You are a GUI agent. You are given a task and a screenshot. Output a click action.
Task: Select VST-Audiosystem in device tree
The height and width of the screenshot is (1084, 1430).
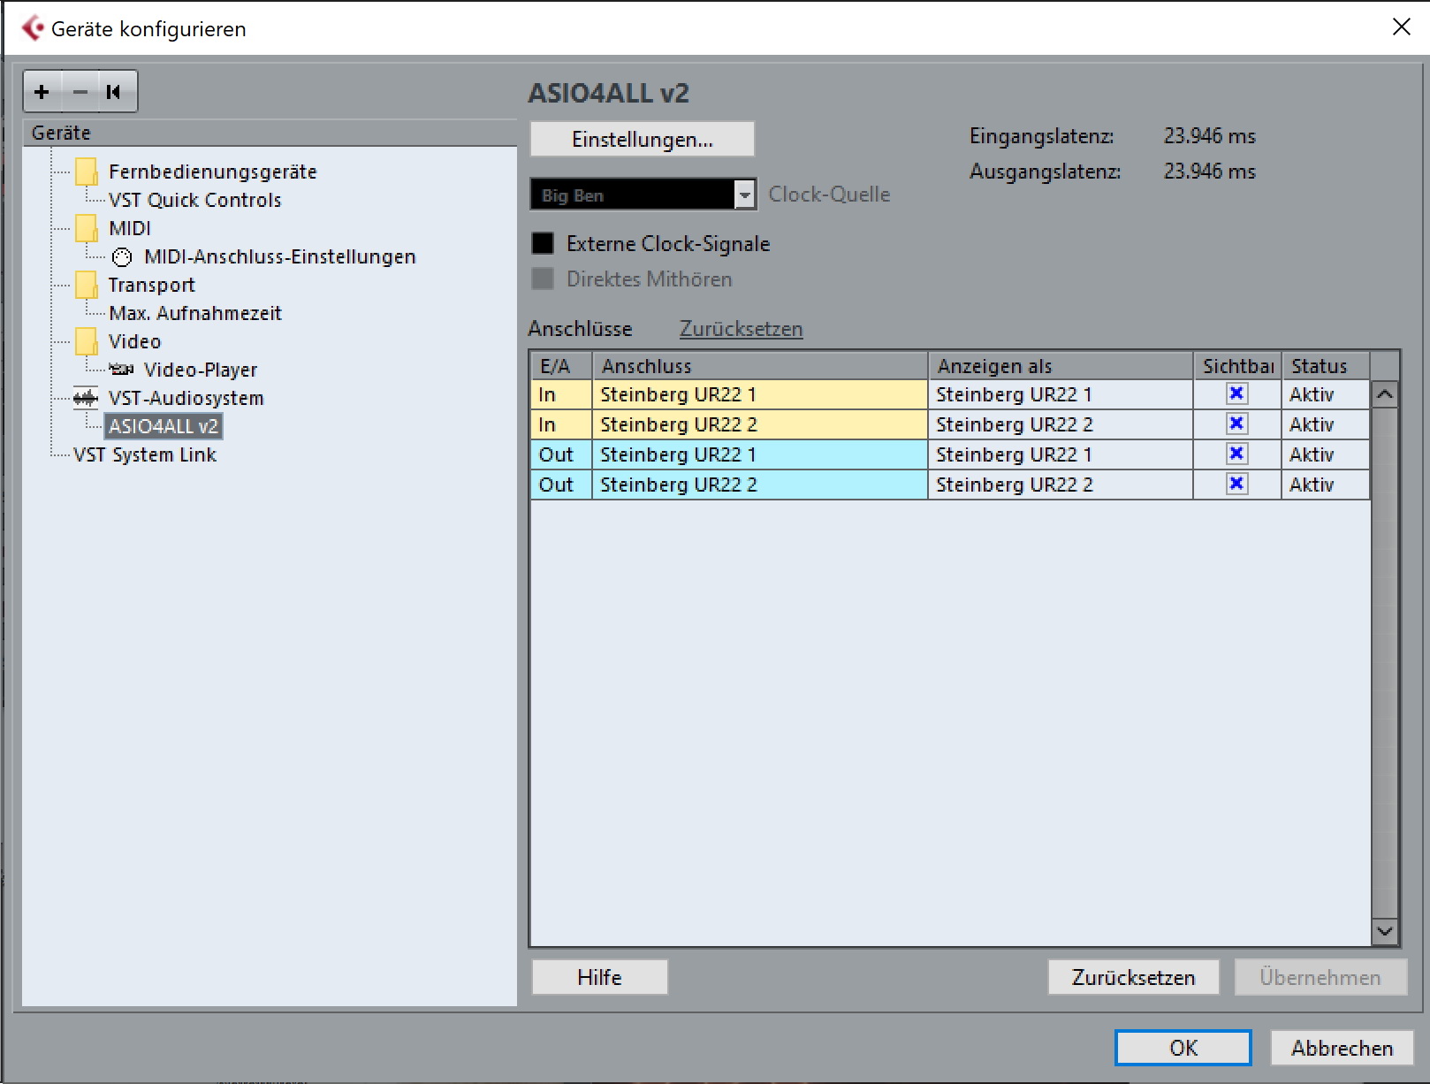(186, 398)
